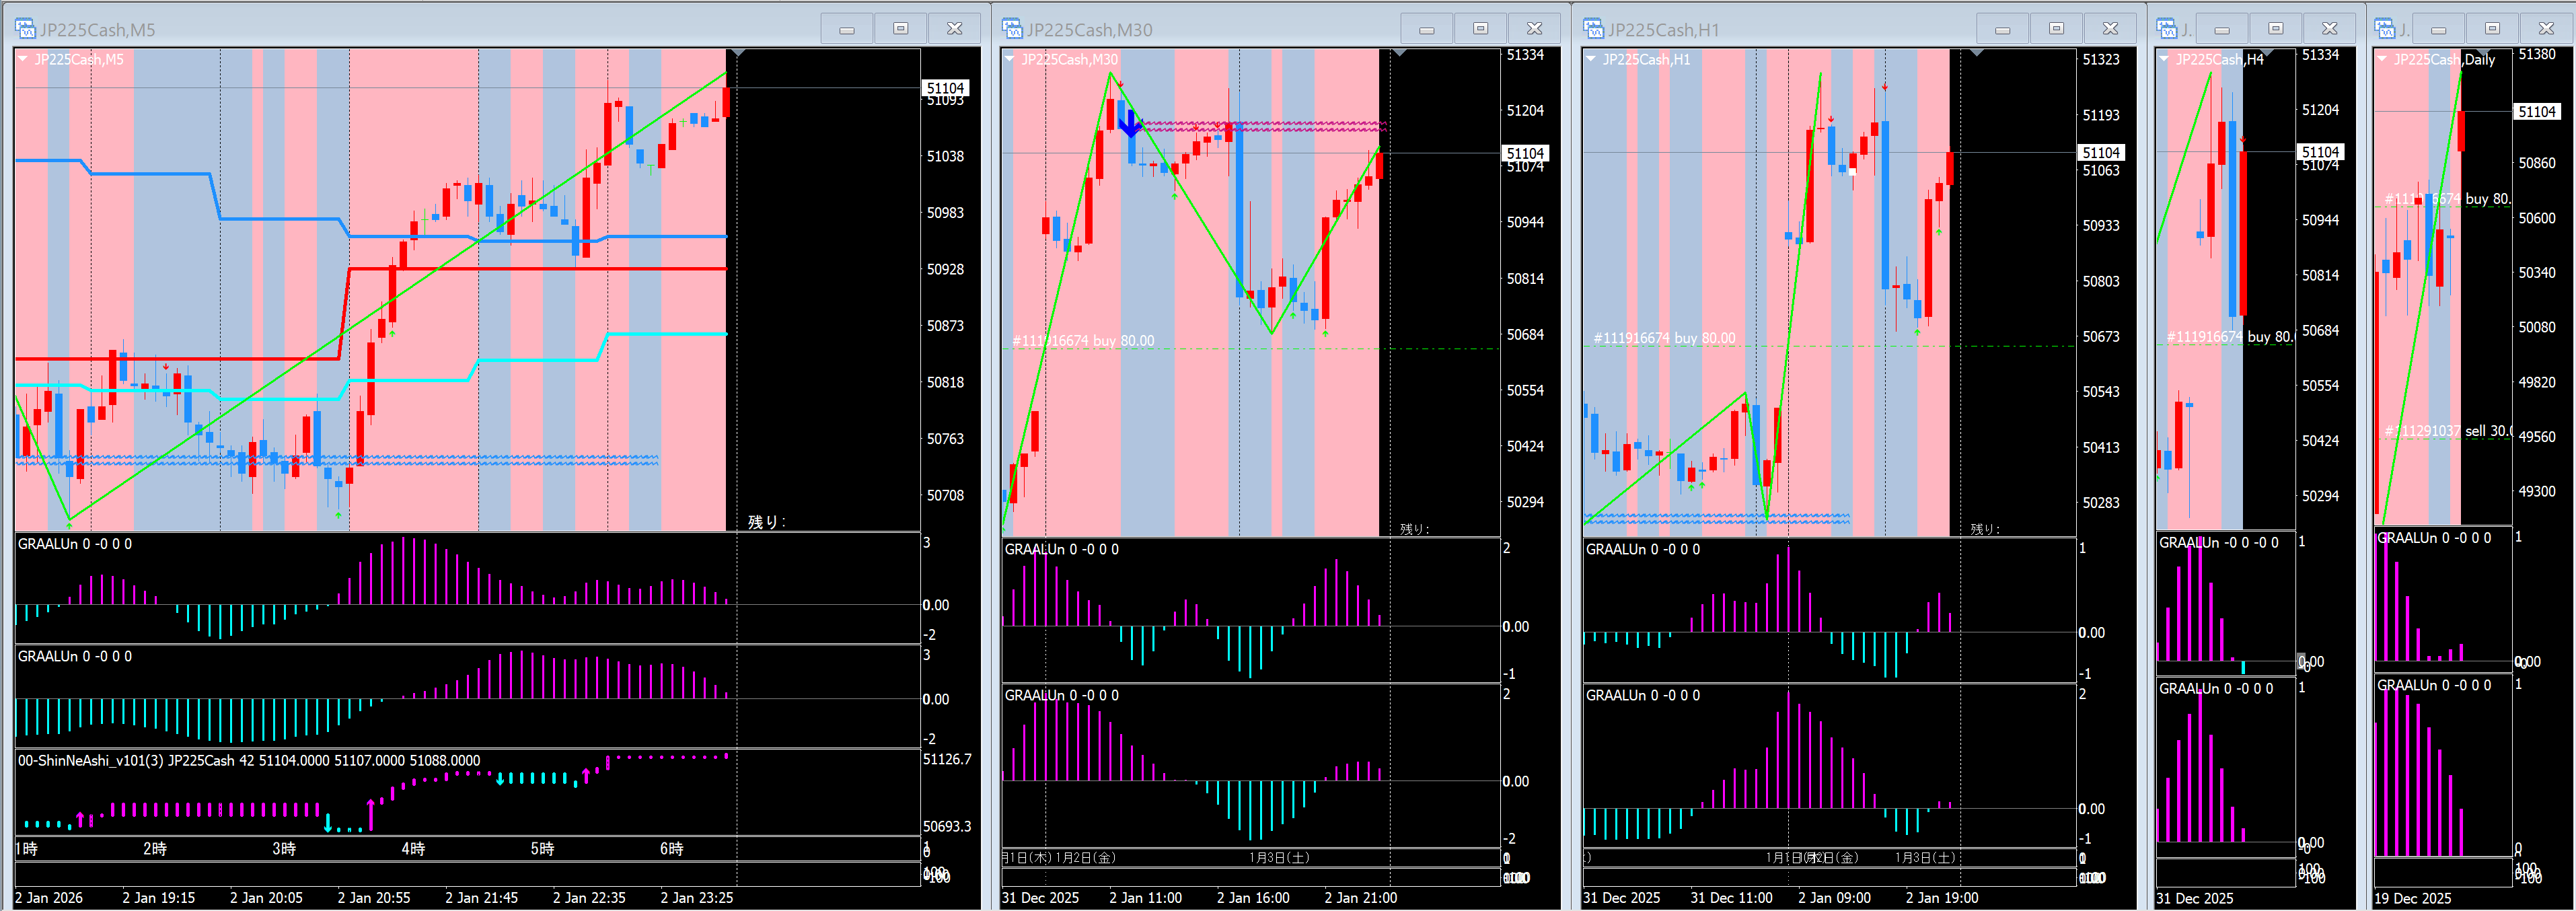
Task: Click the H4 chart window icon
Action: (x=2166, y=29)
